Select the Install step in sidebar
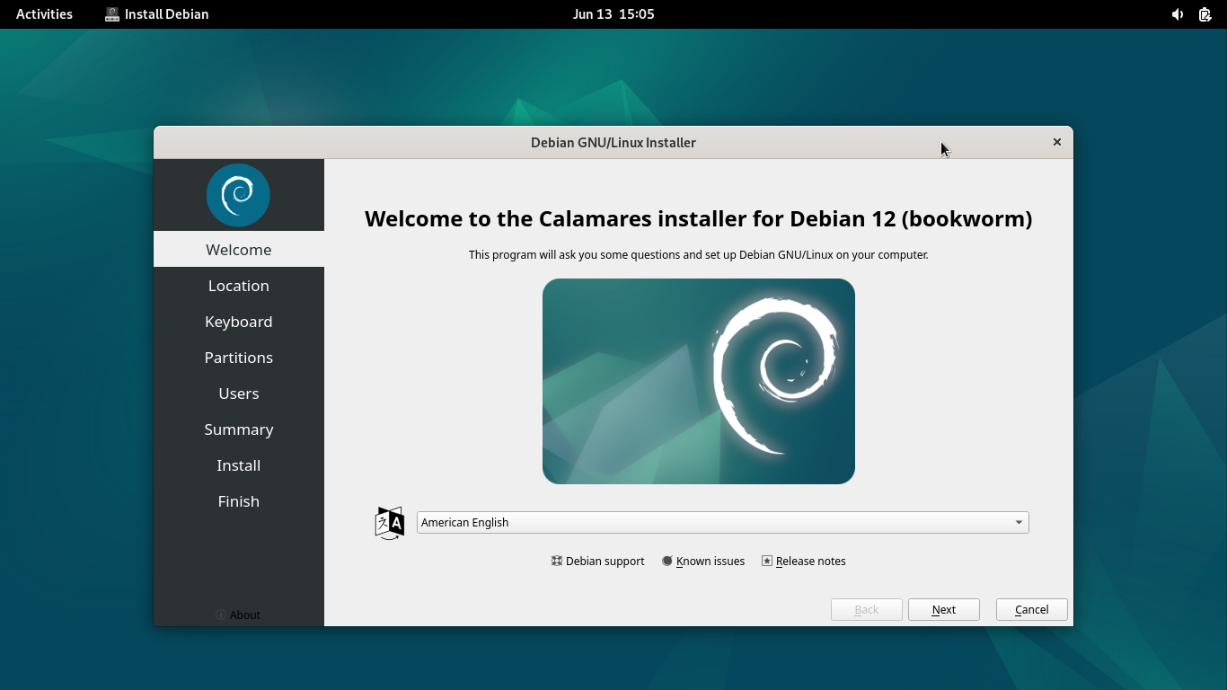 click(238, 464)
